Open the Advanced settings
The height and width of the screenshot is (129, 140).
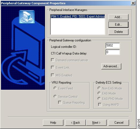coord(111,66)
